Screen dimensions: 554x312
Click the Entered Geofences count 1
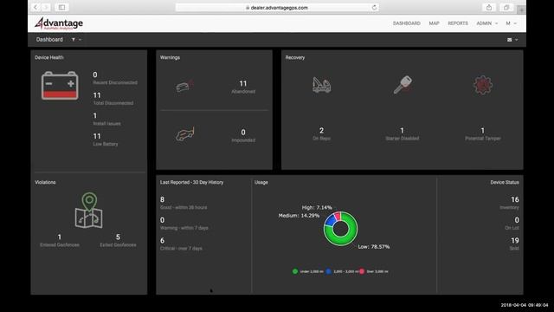(60, 237)
